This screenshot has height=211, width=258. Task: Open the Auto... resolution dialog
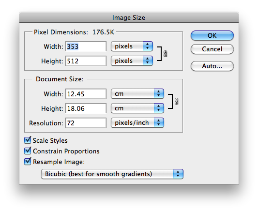click(212, 66)
